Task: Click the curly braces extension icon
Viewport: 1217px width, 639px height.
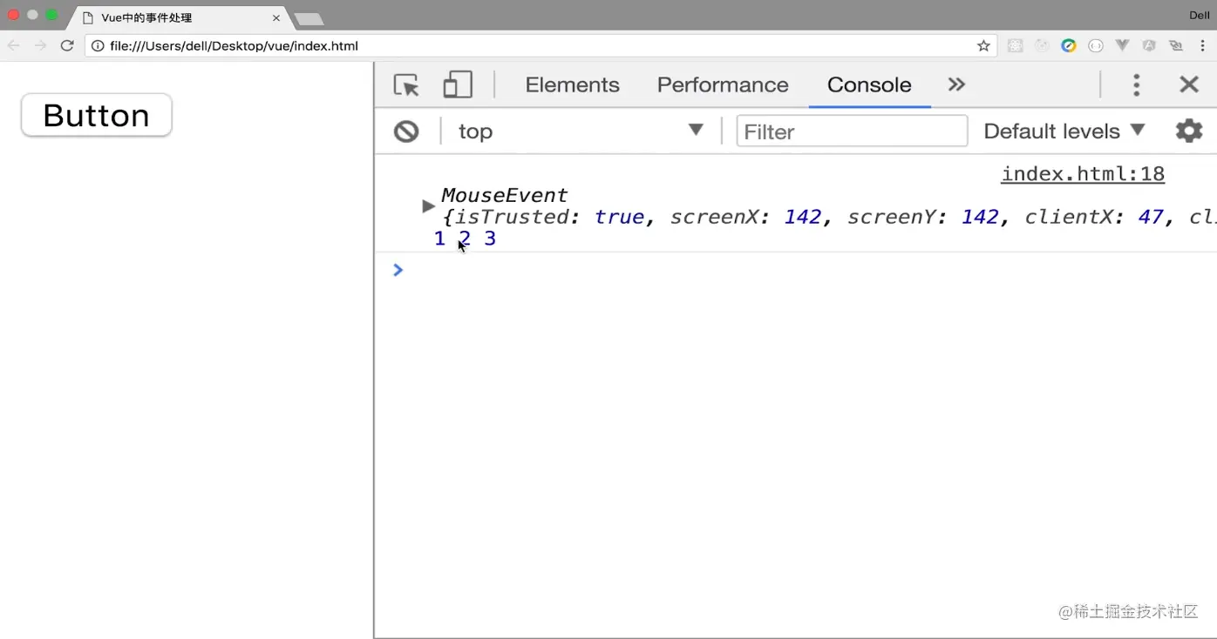Action: tap(1096, 46)
